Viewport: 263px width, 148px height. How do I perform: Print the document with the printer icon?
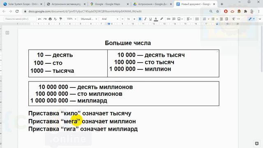[x=50, y=19]
